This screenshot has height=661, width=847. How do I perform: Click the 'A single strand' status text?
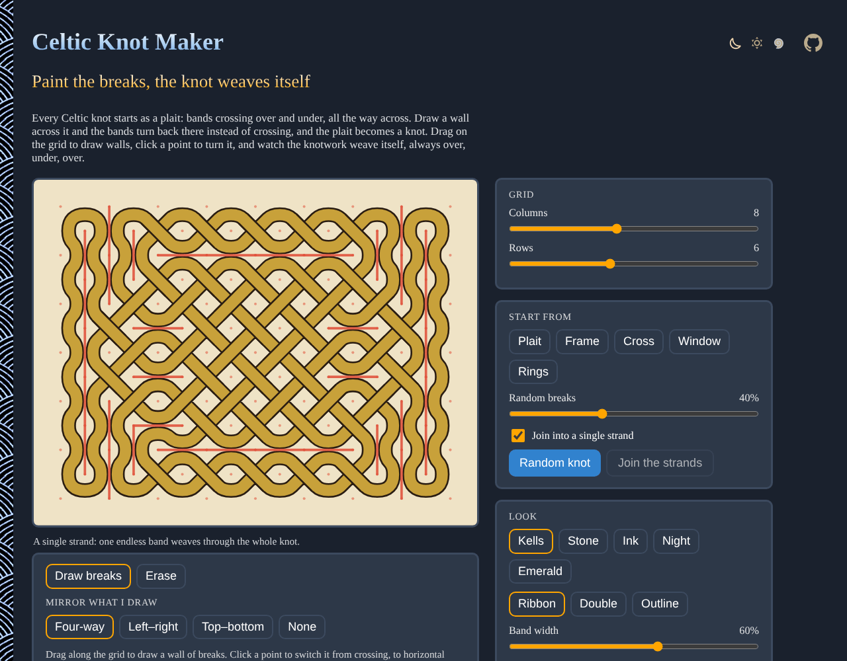(x=166, y=542)
